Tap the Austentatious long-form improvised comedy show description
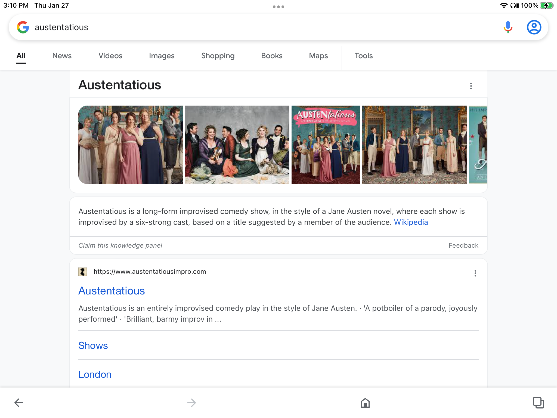The height and width of the screenshot is (418, 557). click(271, 217)
